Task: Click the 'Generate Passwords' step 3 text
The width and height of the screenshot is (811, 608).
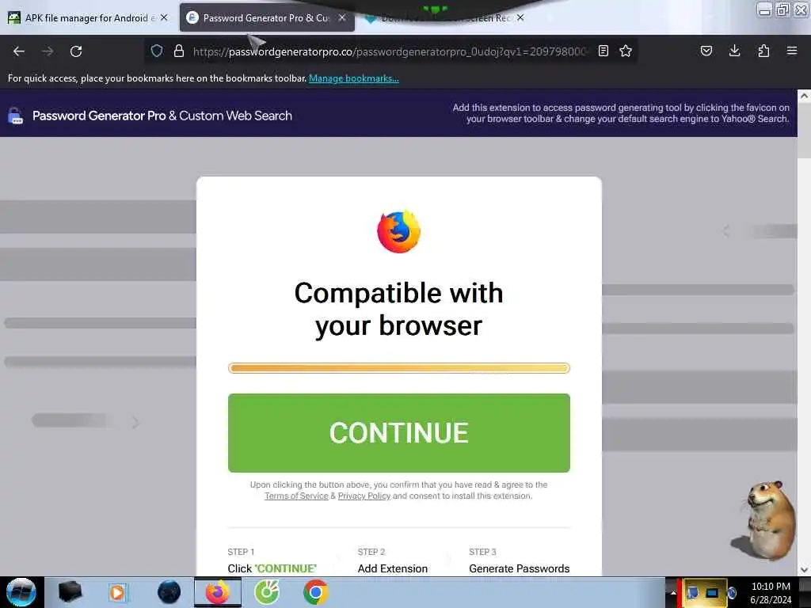Action: 520,568
